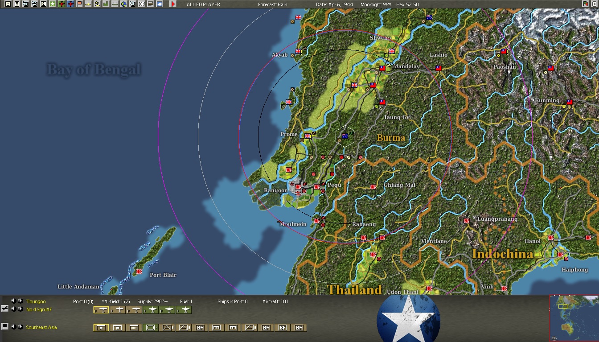Select the Japanese flag at Chiang Mai
Screen dimensions: 599x342
tap(373, 187)
